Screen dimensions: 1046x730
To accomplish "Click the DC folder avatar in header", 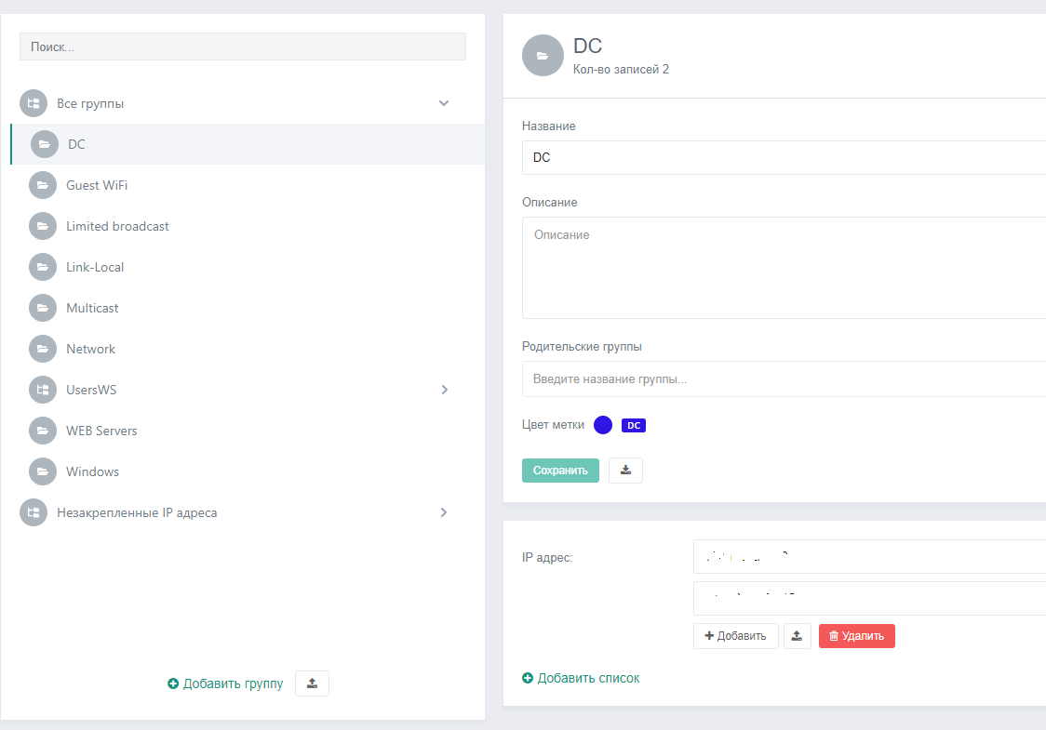I will [x=543, y=56].
